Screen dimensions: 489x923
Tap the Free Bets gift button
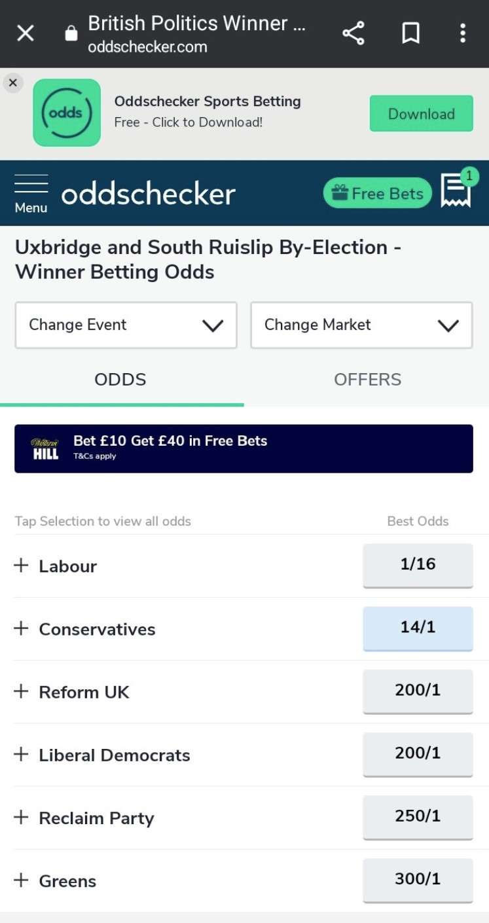[x=378, y=193]
